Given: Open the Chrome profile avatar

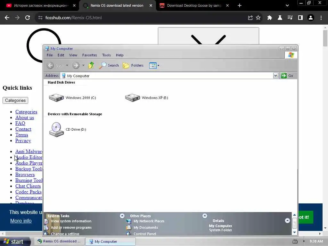Looking at the screenshot, I should click(x=311, y=18).
